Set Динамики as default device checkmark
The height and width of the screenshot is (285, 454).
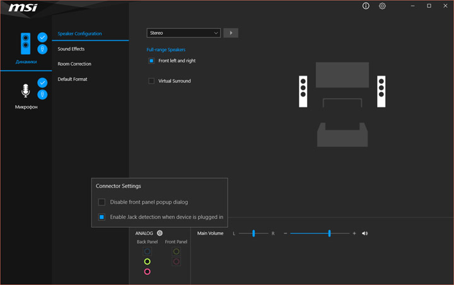[42, 37]
